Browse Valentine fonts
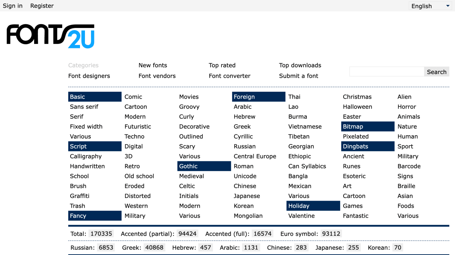 (301, 216)
